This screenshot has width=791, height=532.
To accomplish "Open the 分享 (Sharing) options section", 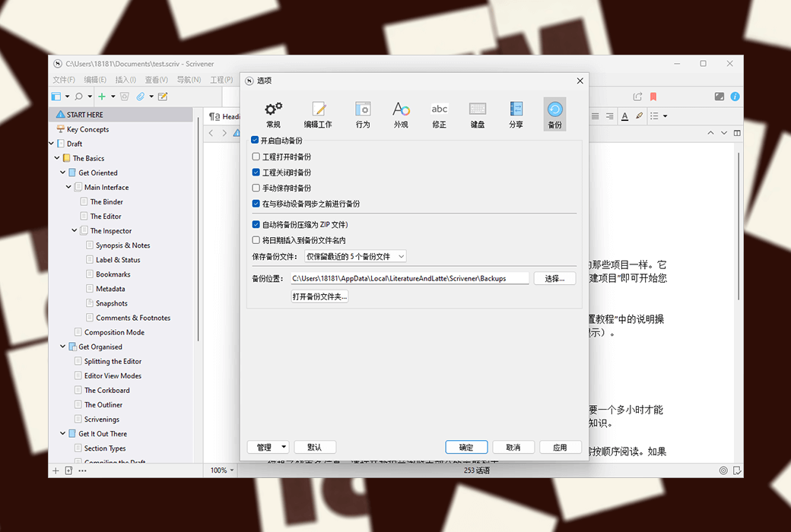I will tap(516, 115).
